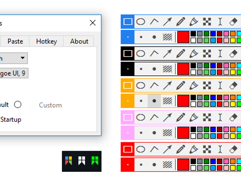
Task: Select rectangle tool in orange toolbar
Action: [x=128, y=86]
